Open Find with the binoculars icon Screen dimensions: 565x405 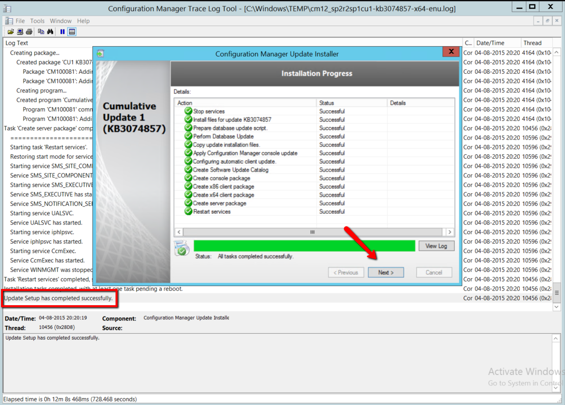coord(50,32)
